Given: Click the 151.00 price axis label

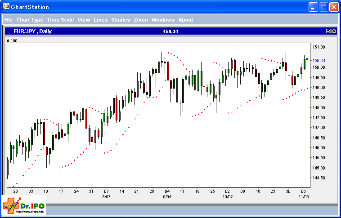Looking at the screenshot, I should pos(319,47).
